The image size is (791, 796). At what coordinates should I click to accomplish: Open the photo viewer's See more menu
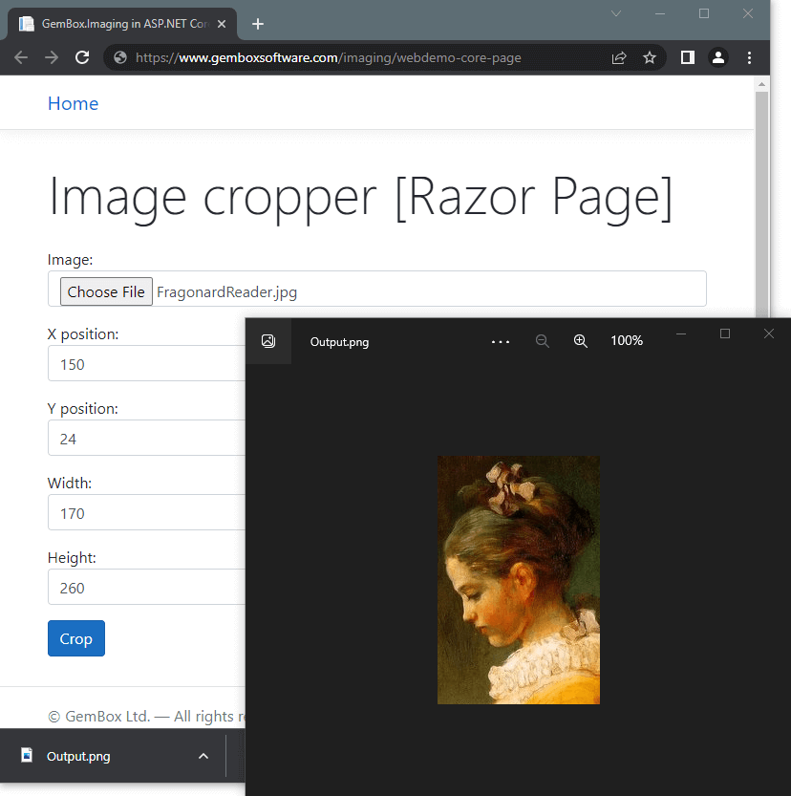tap(501, 341)
